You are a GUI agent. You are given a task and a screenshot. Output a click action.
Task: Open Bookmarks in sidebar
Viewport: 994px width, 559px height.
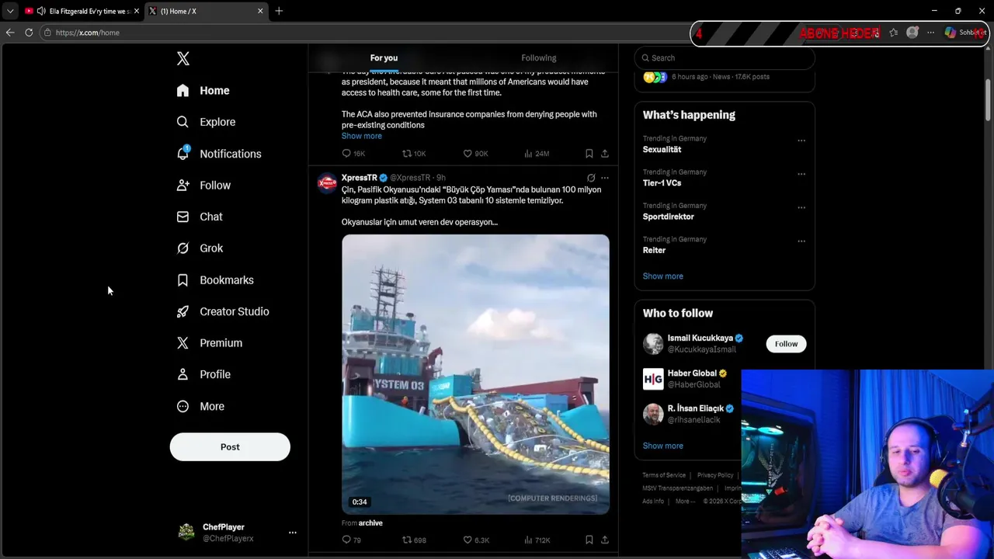coord(215,280)
